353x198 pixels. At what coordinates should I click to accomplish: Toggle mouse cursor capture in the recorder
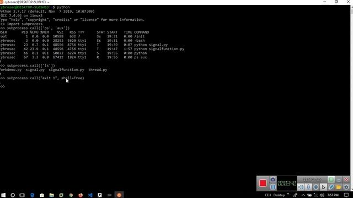point(324,187)
